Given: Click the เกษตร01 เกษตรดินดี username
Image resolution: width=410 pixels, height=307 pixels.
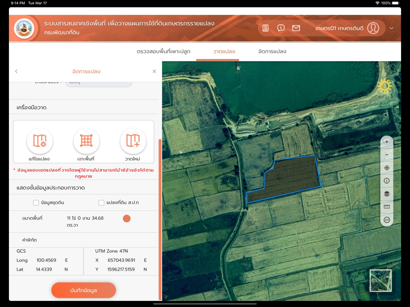Looking at the screenshot, I should pos(339,28).
